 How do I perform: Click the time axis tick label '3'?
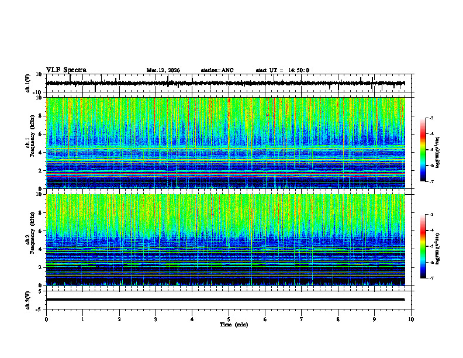click(x=156, y=319)
